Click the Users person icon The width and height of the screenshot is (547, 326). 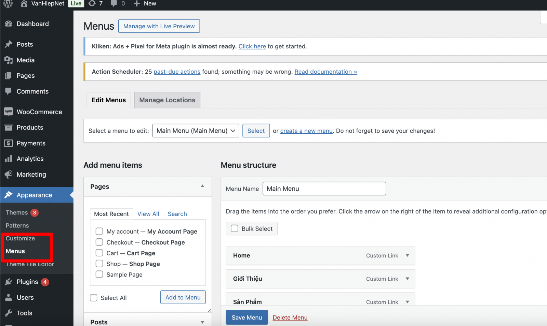[x=9, y=297]
